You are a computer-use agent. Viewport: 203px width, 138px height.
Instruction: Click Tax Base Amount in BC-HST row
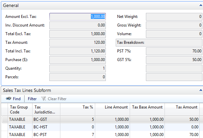147,127
